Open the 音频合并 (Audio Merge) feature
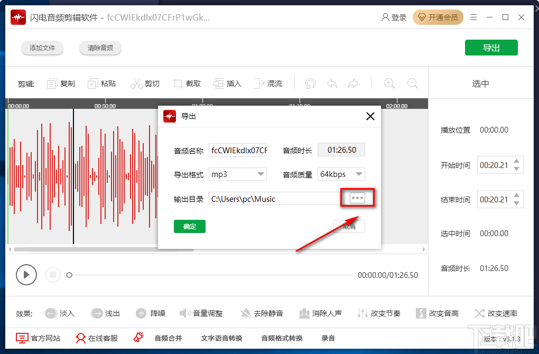Viewport: 539px width, 354px height. 168,338
